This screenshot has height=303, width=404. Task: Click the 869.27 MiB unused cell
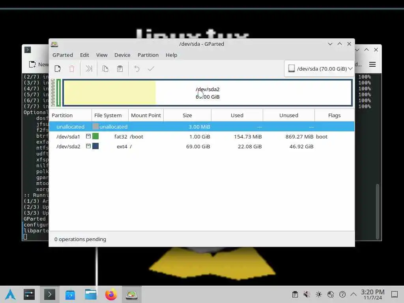(299, 137)
